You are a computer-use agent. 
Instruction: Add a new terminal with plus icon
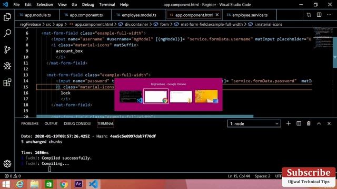click(289, 123)
